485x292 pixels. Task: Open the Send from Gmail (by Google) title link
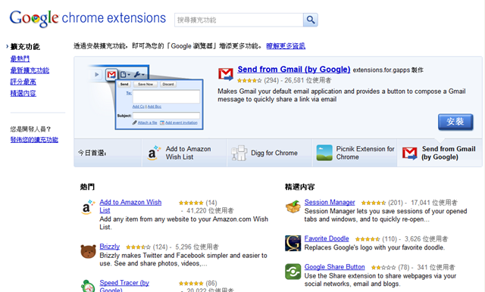pos(294,70)
